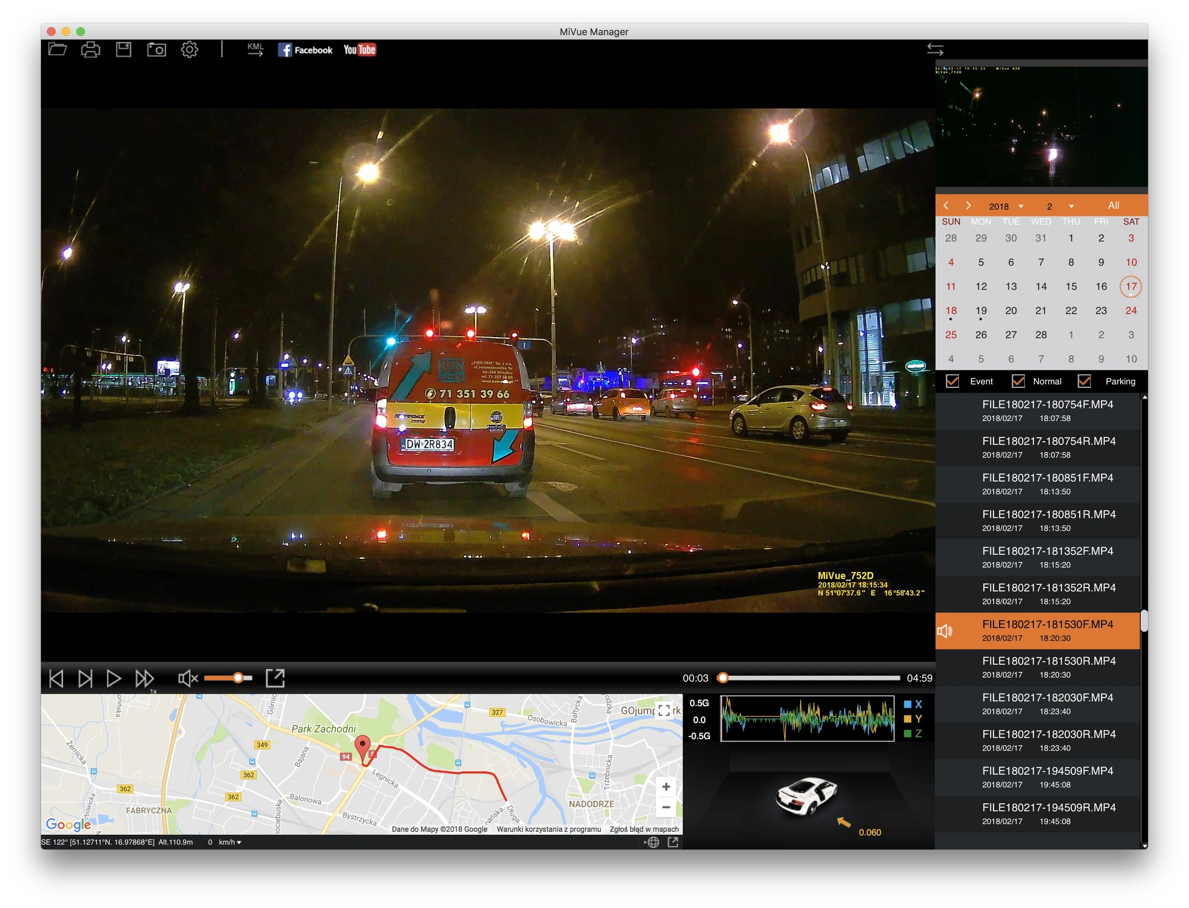
Task: Share to Facebook from the toolbar
Action: coord(305,50)
